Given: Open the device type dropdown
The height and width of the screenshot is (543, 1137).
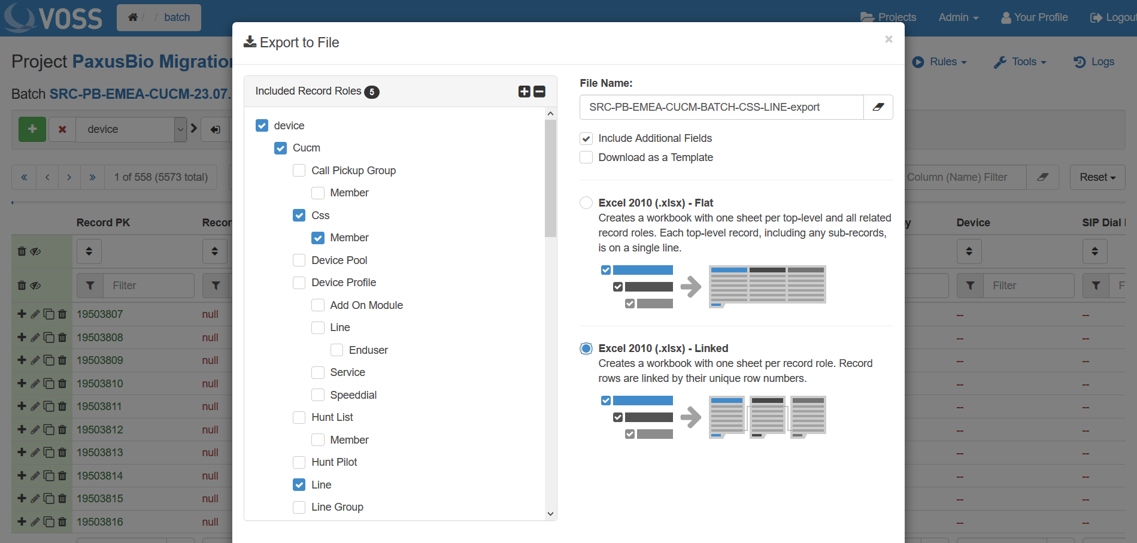Looking at the screenshot, I should coord(180,129).
